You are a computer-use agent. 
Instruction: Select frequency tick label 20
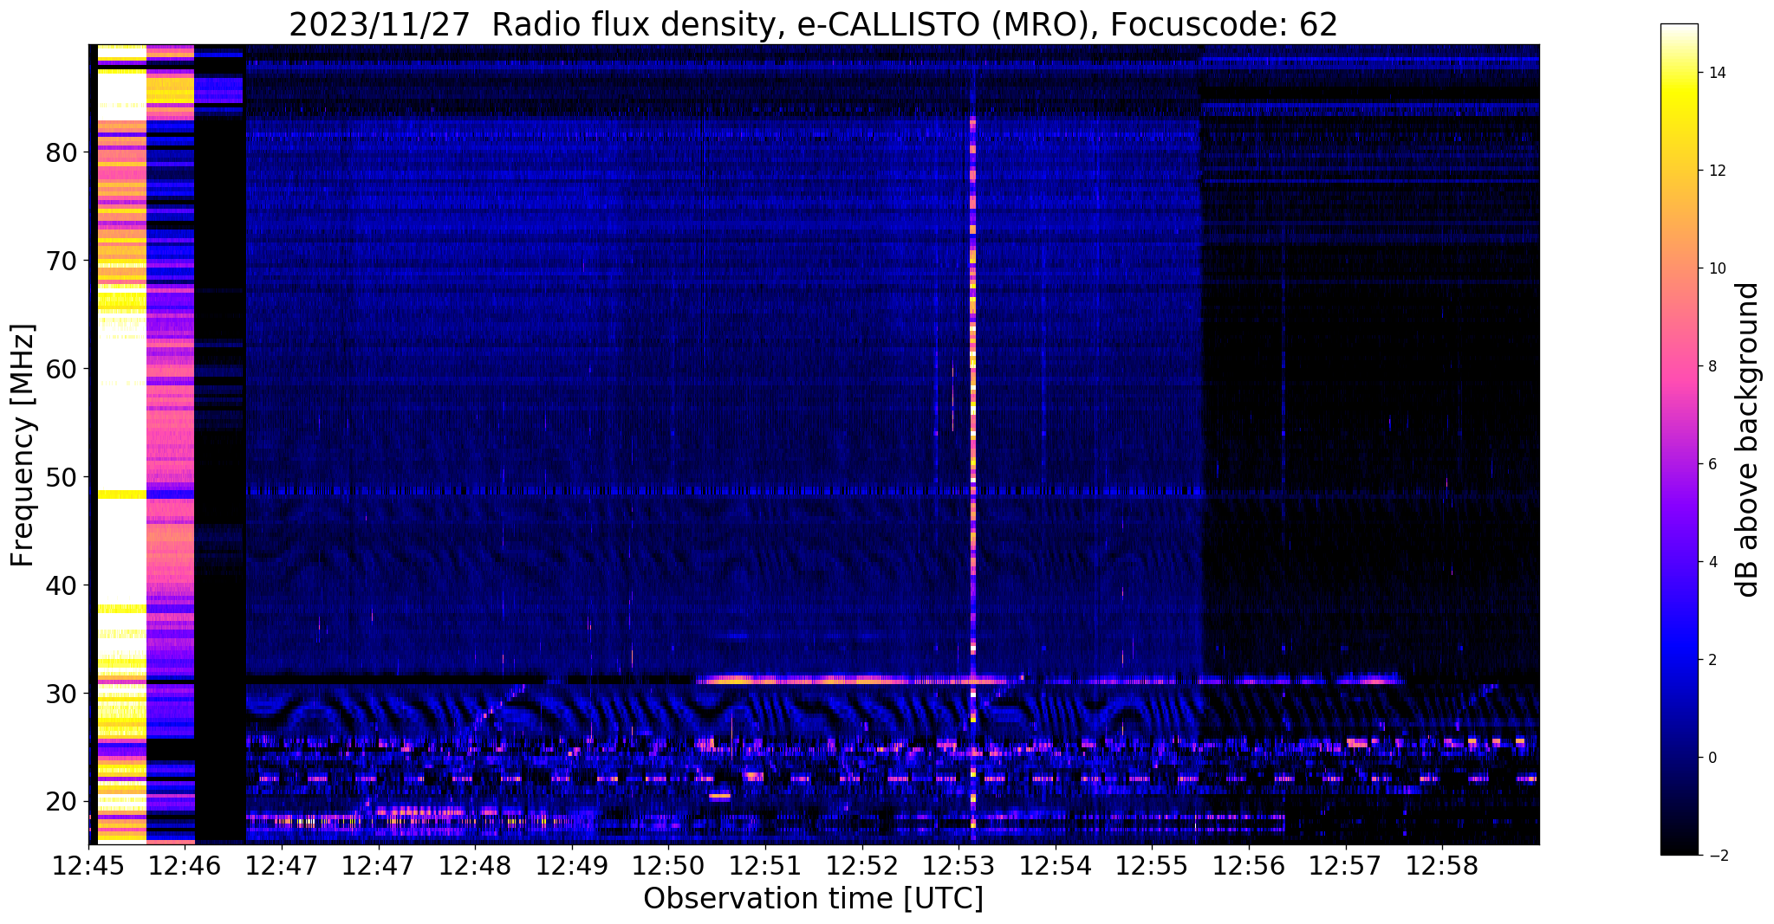[x=62, y=802]
